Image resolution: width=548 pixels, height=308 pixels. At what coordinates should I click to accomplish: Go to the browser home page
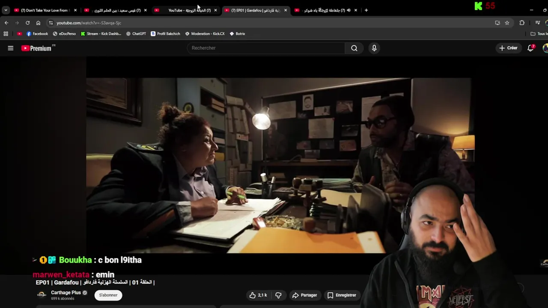(38, 23)
